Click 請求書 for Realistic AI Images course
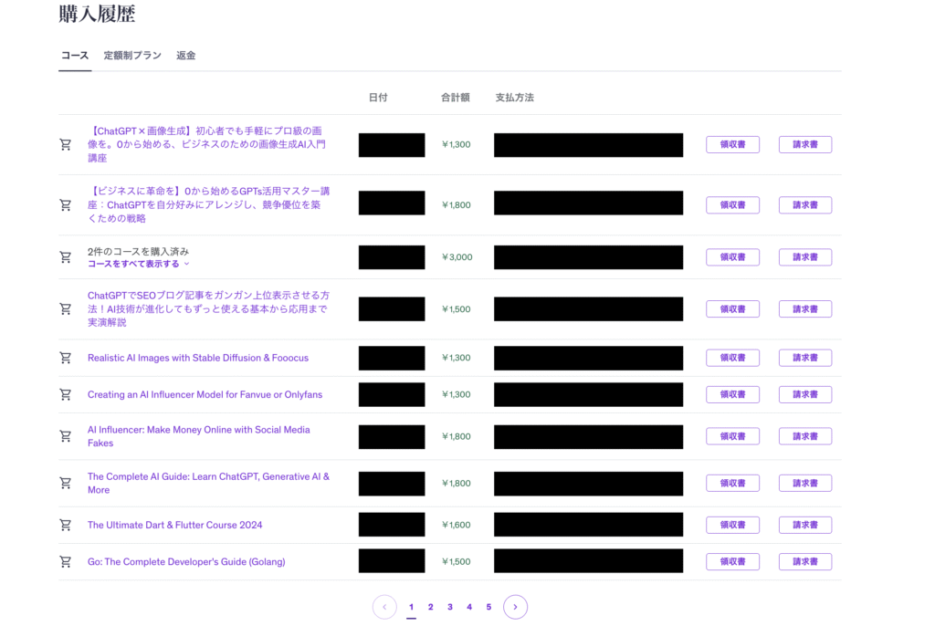This screenshot has width=935, height=626. coord(805,358)
